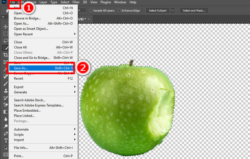Viewport: 250px width, 159px height.
Task: Select the Gradient tool
Action: 6,112
